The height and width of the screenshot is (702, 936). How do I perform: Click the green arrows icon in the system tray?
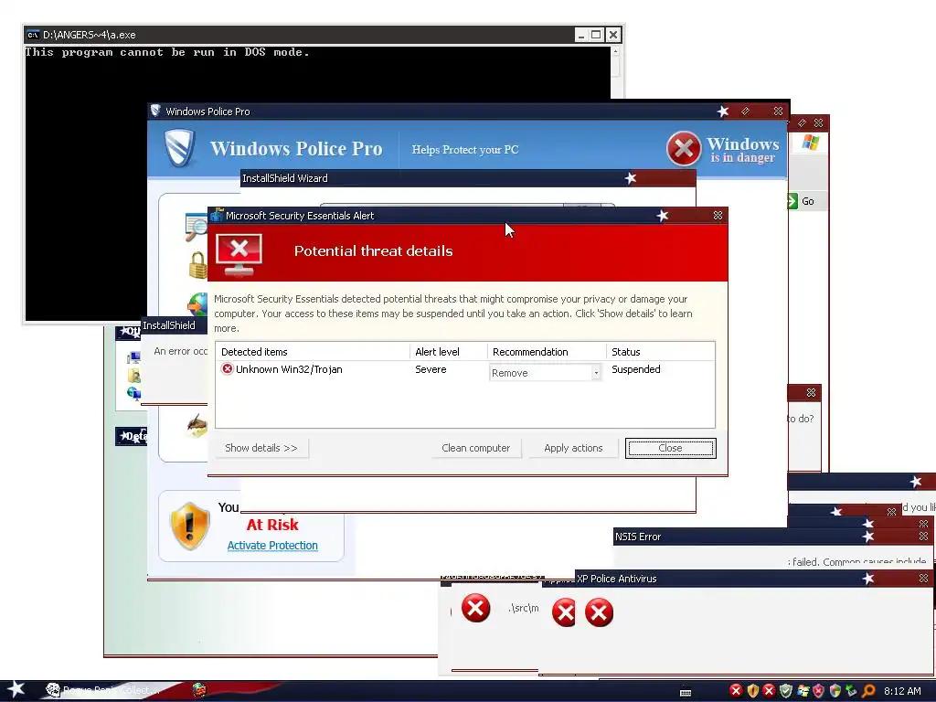851,691
